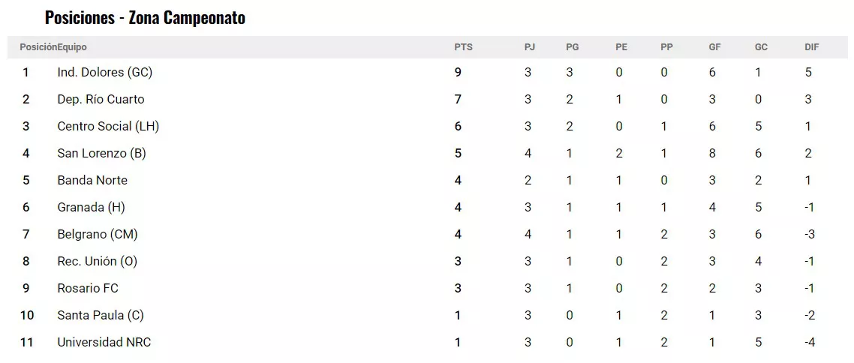Sort table by PG column header
Viewport: 854px width, 363px height.
click(x=573, y=47)
